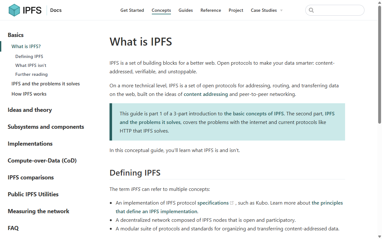The image size is (382, 239).
Task: Expand IPFS comparisons section
Action: coord(31,177)
